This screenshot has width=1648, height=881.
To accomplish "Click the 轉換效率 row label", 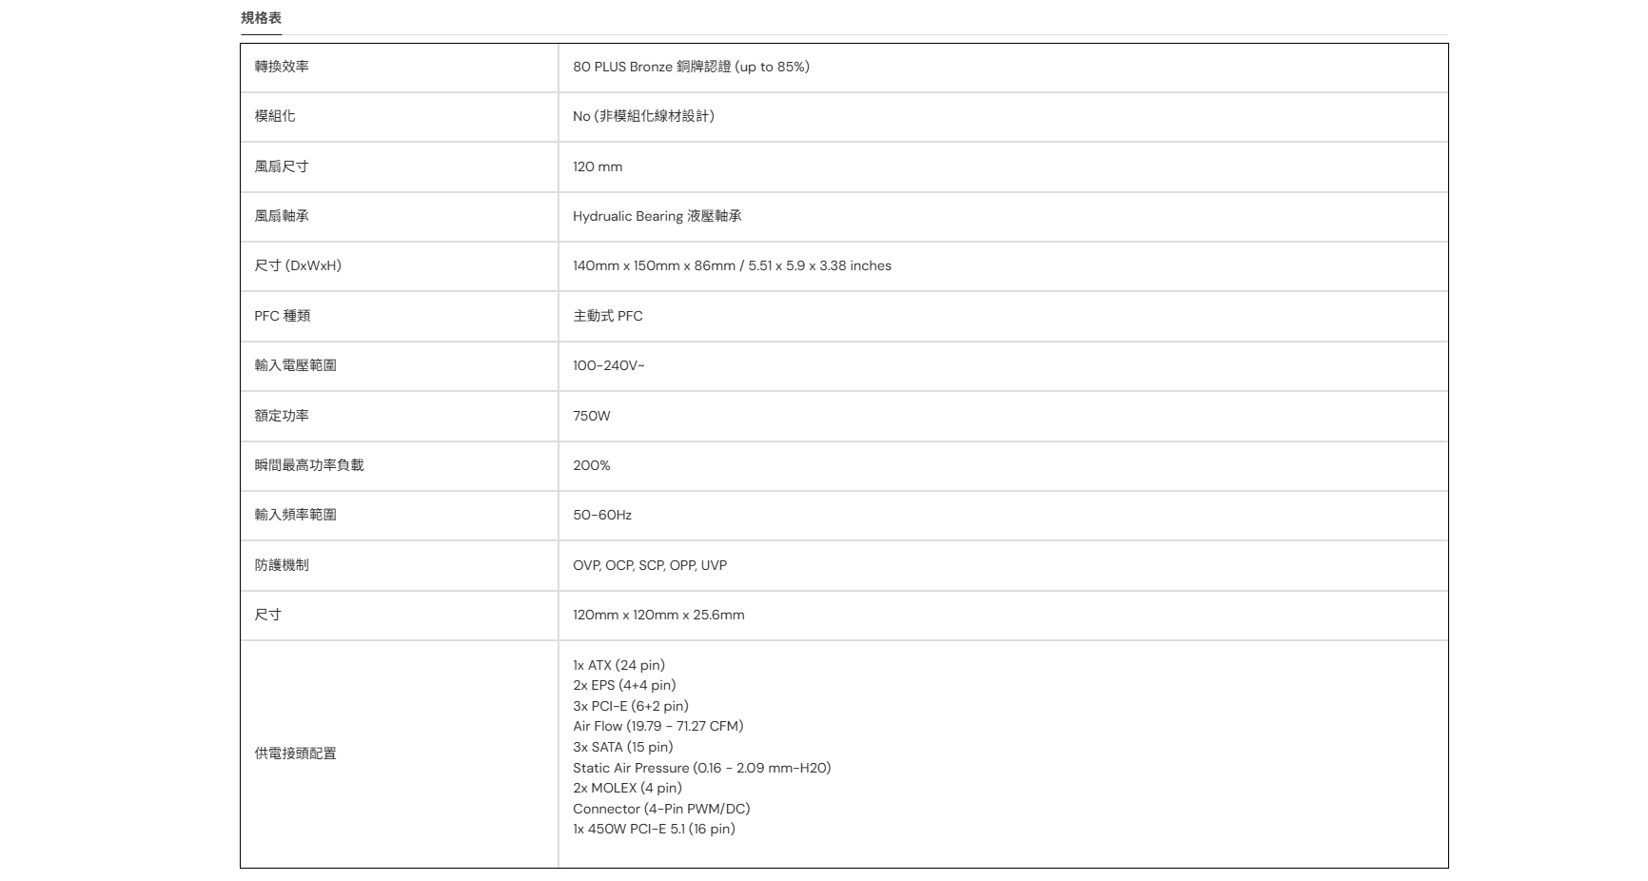I will pos(282,67).
